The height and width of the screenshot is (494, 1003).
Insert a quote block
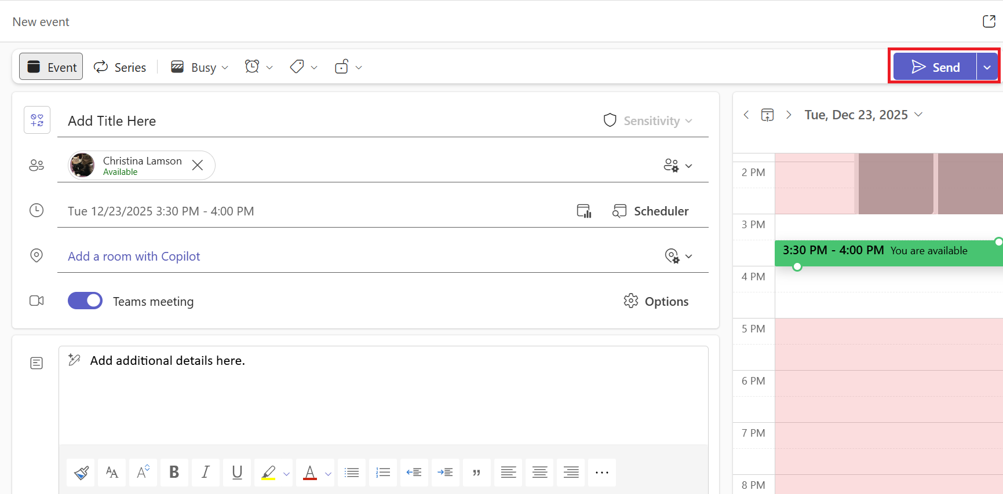point(476,473)
